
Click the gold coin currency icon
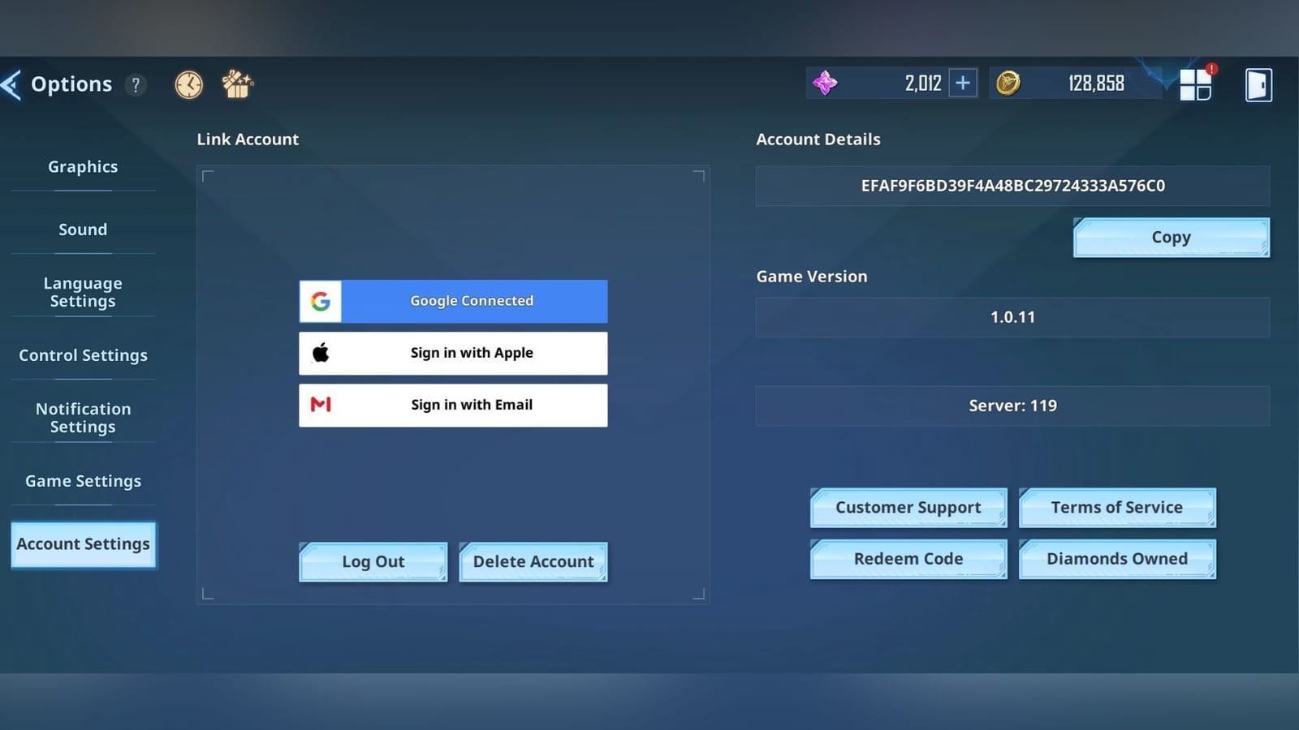tap(1009, 82)
